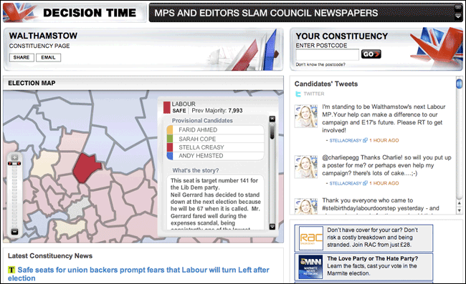Click the 1 HOUR AGO timestamp on the first tweet
Screen dimensions: 466x284
click(384, 140)
